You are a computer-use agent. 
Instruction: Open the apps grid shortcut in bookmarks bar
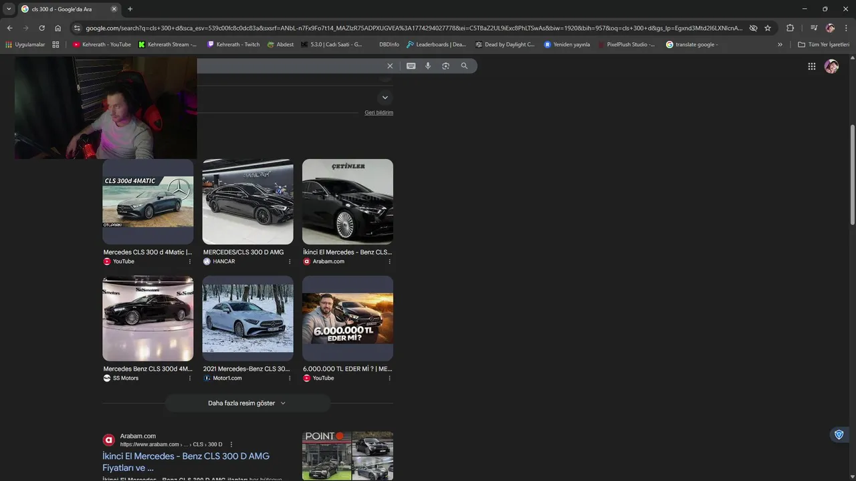(56, 44)
